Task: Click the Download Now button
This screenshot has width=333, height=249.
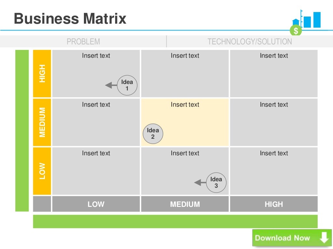Action: (x=292, y=238)
